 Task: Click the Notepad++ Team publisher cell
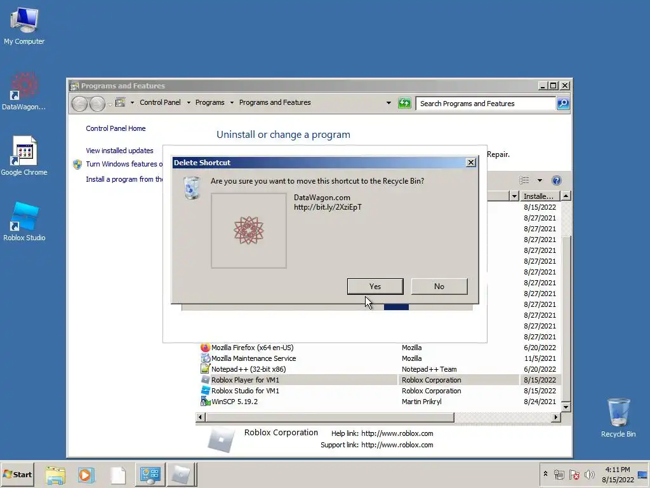point(429,369)
